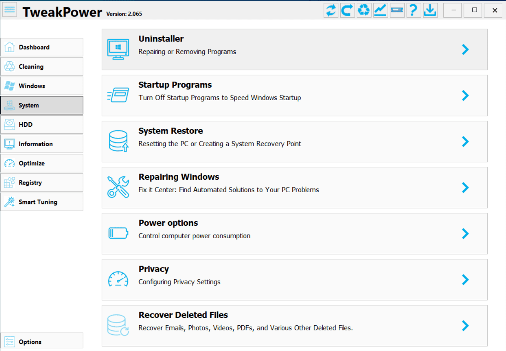Click the sync arrows toolbar icon
506x351 pixels.
point(331,10)
